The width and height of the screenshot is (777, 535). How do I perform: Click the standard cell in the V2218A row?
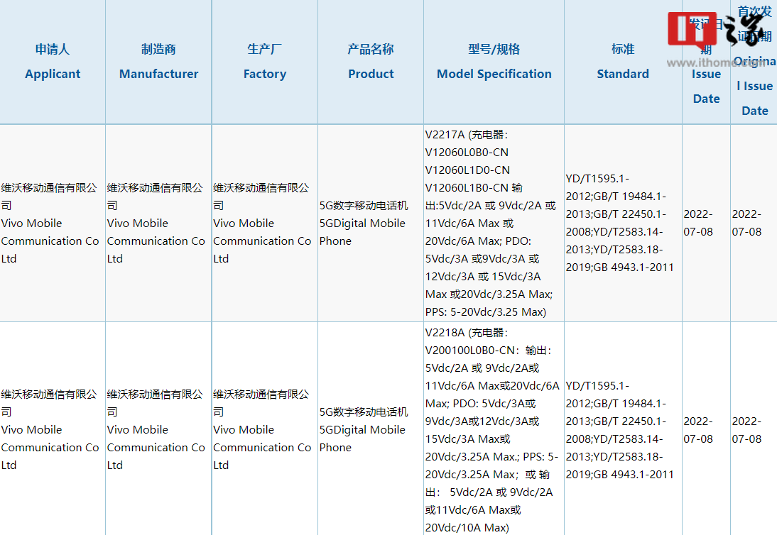[x=623, y=429]
